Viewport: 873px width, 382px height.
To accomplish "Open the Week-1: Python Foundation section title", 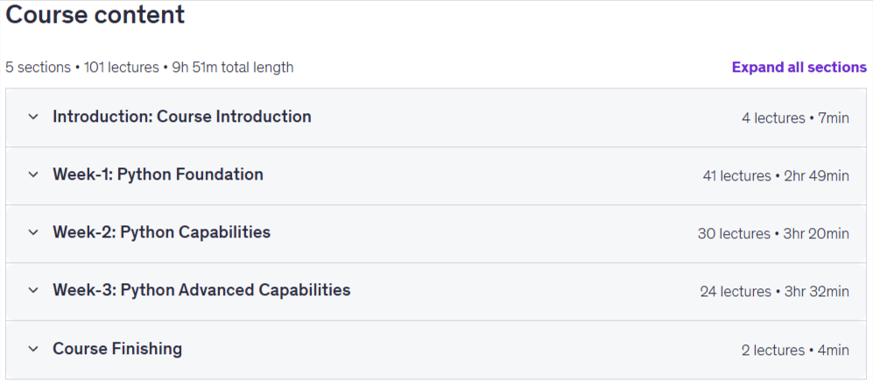I will point(158,174).
